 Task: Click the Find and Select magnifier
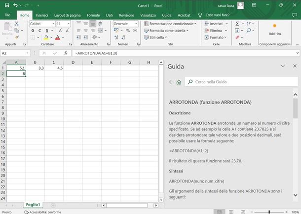249,30
